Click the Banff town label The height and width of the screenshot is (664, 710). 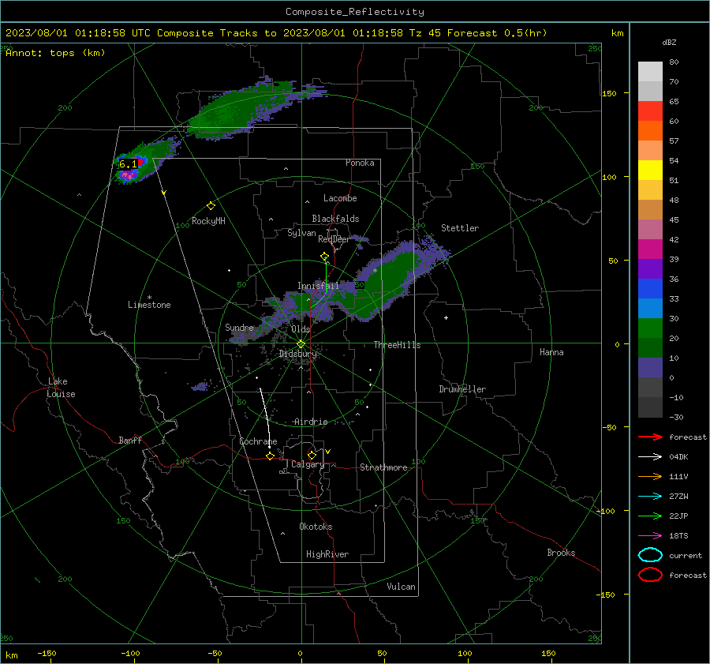click(130, 440)
